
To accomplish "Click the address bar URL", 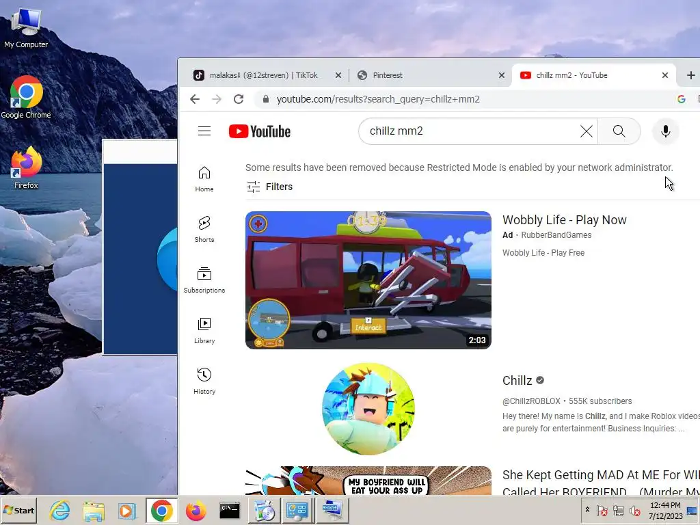I will (x=378, y=99).
